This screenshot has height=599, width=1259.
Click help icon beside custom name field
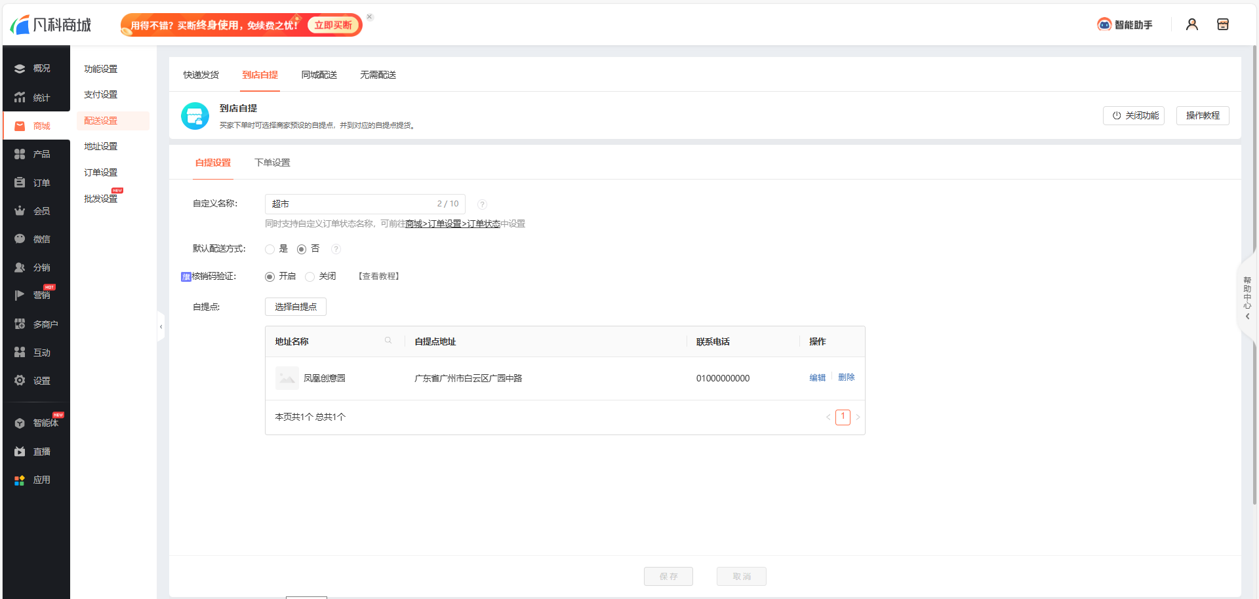(482, 204)
